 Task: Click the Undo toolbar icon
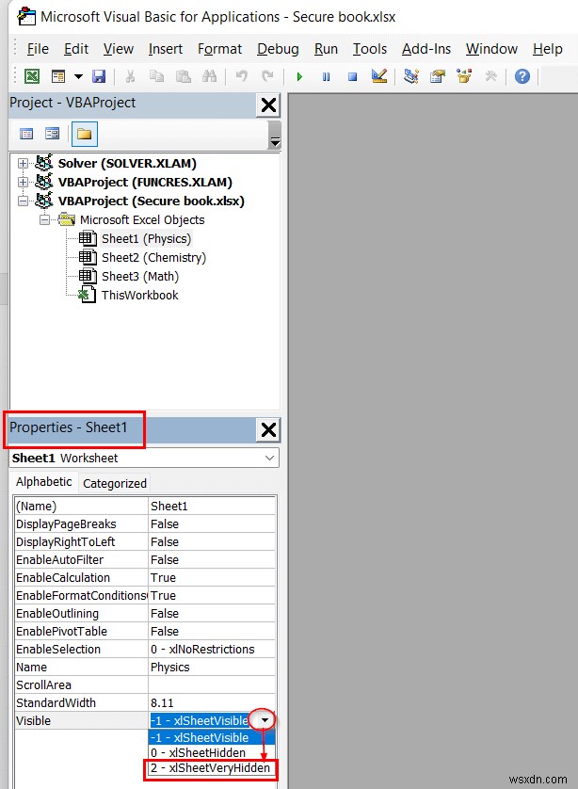[x=242, y=76]
